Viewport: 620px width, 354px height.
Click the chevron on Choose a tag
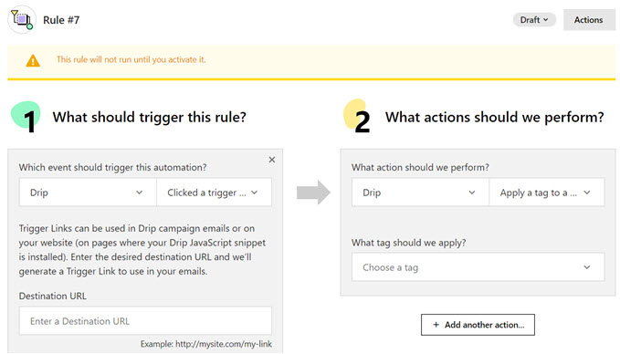[587, 267]
